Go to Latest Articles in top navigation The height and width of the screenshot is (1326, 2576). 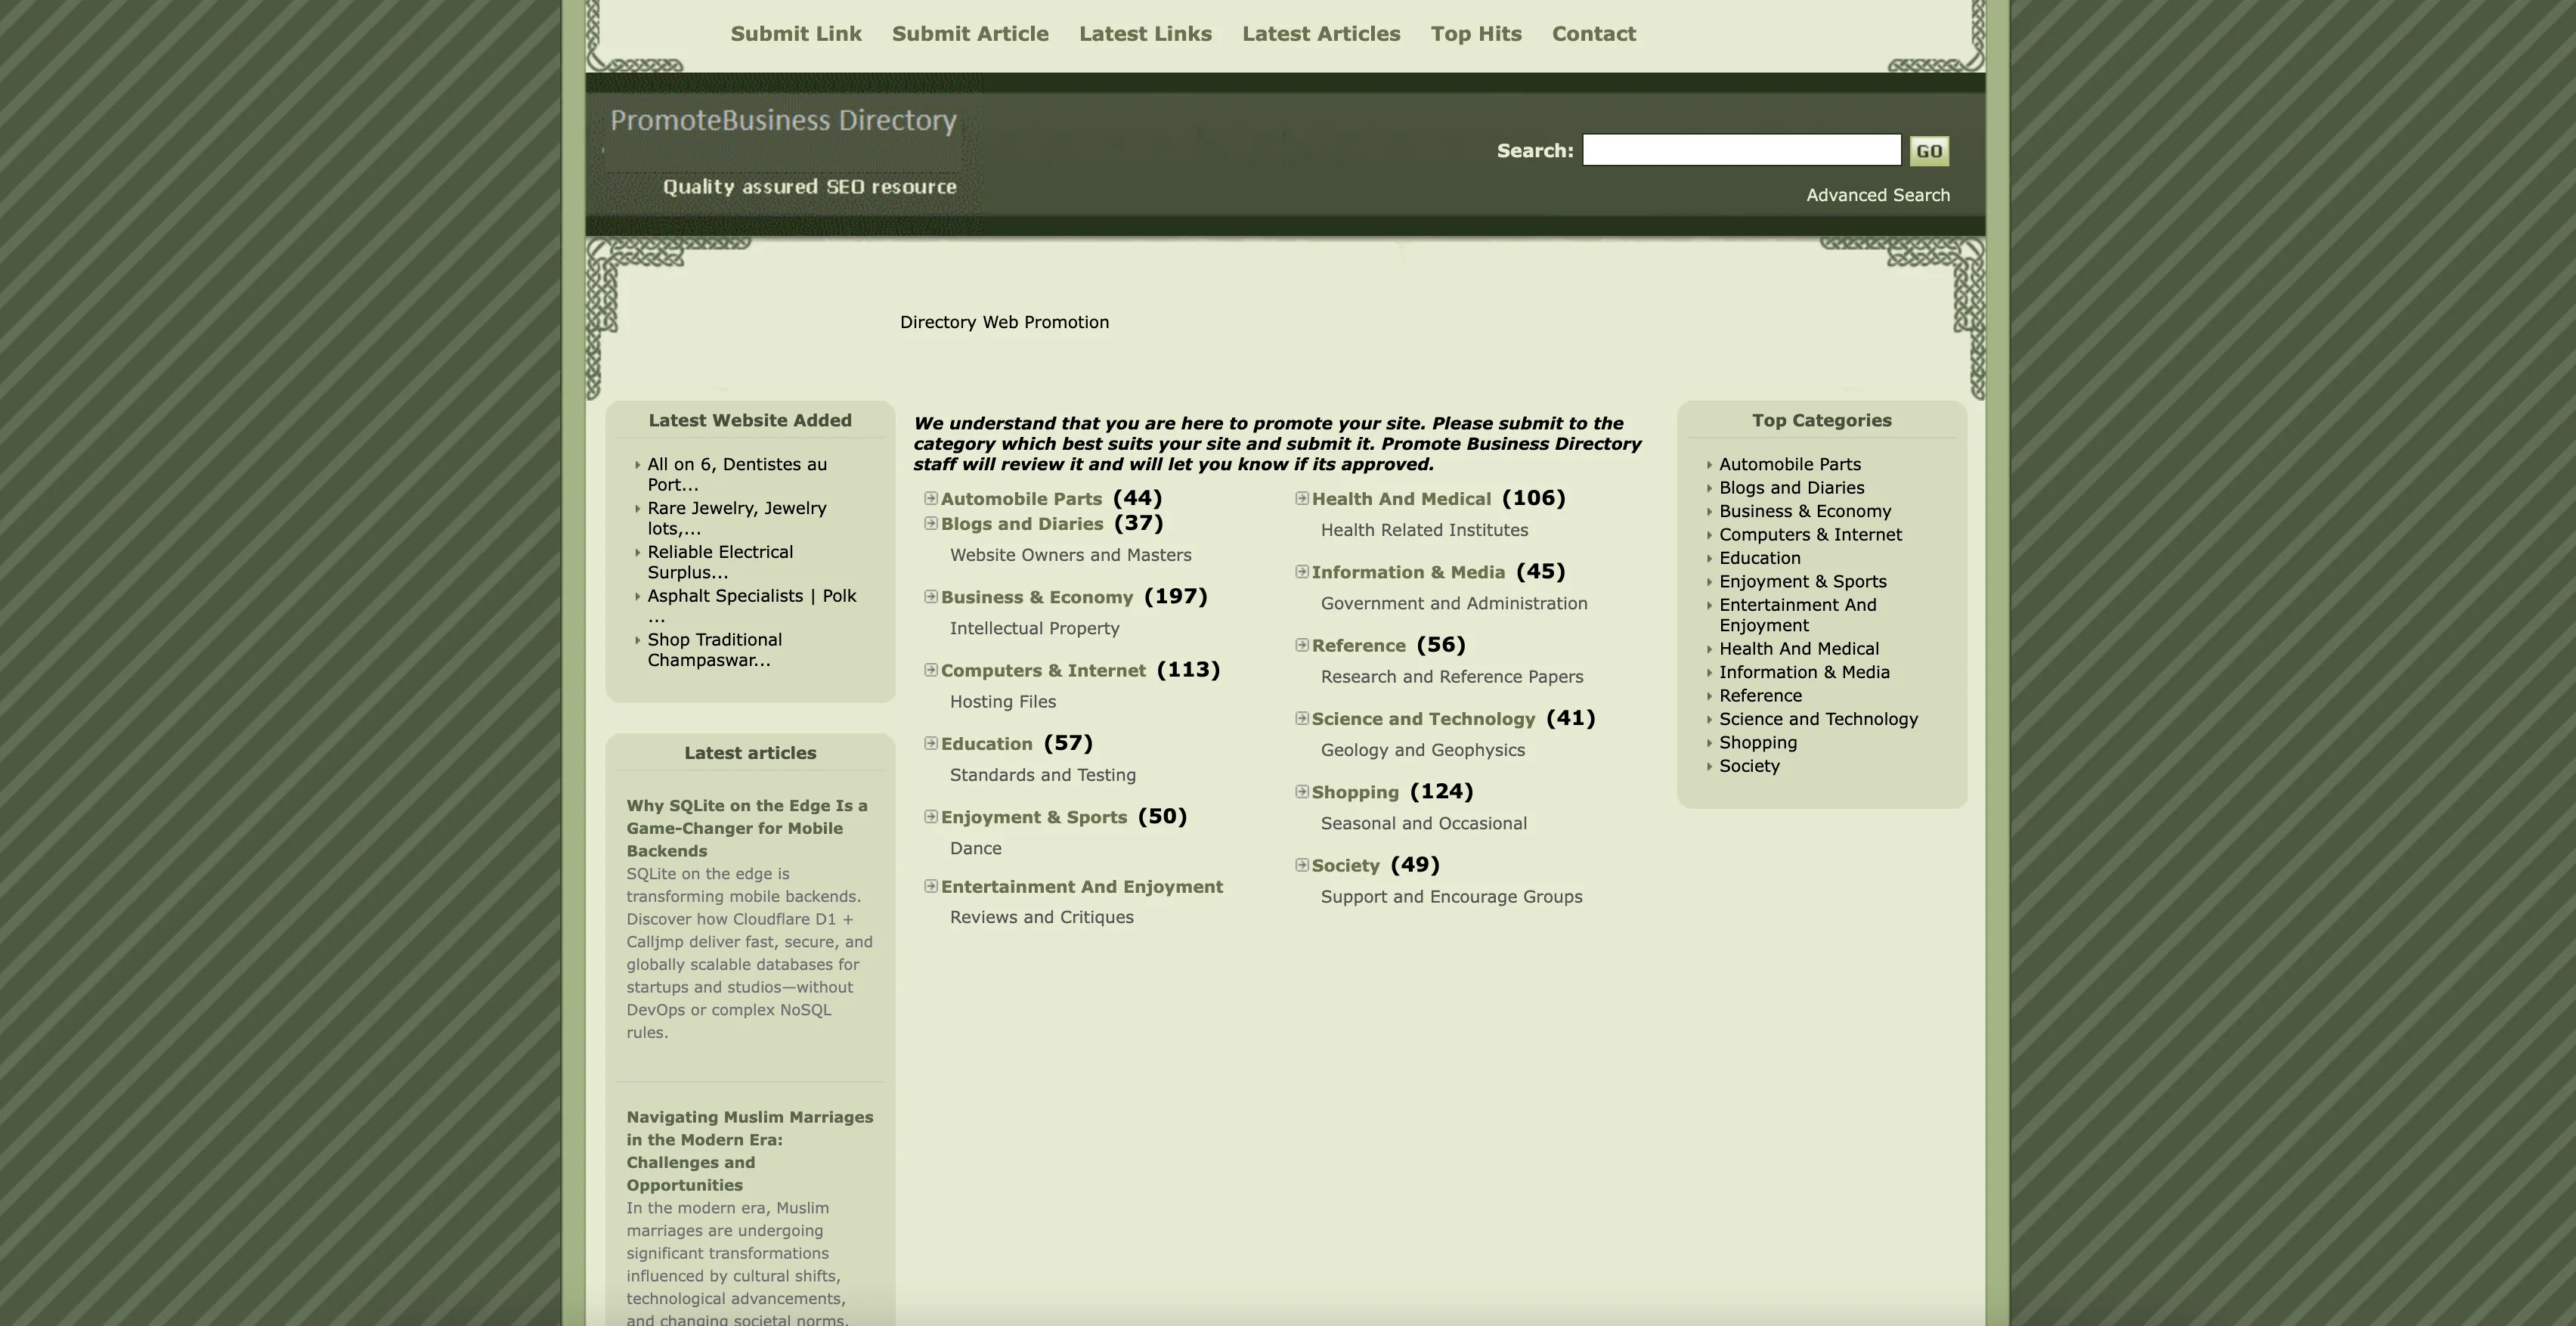[x=1321, y=34]
